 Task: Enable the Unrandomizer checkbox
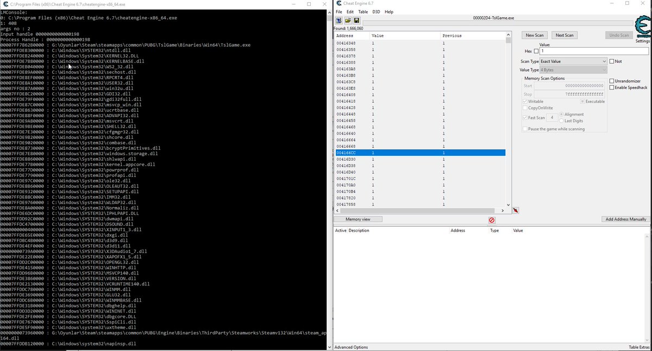pos(612,81)
